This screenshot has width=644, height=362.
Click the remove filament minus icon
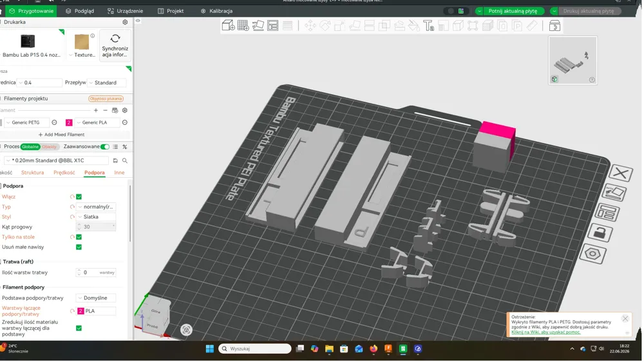(x=105, y=110)
